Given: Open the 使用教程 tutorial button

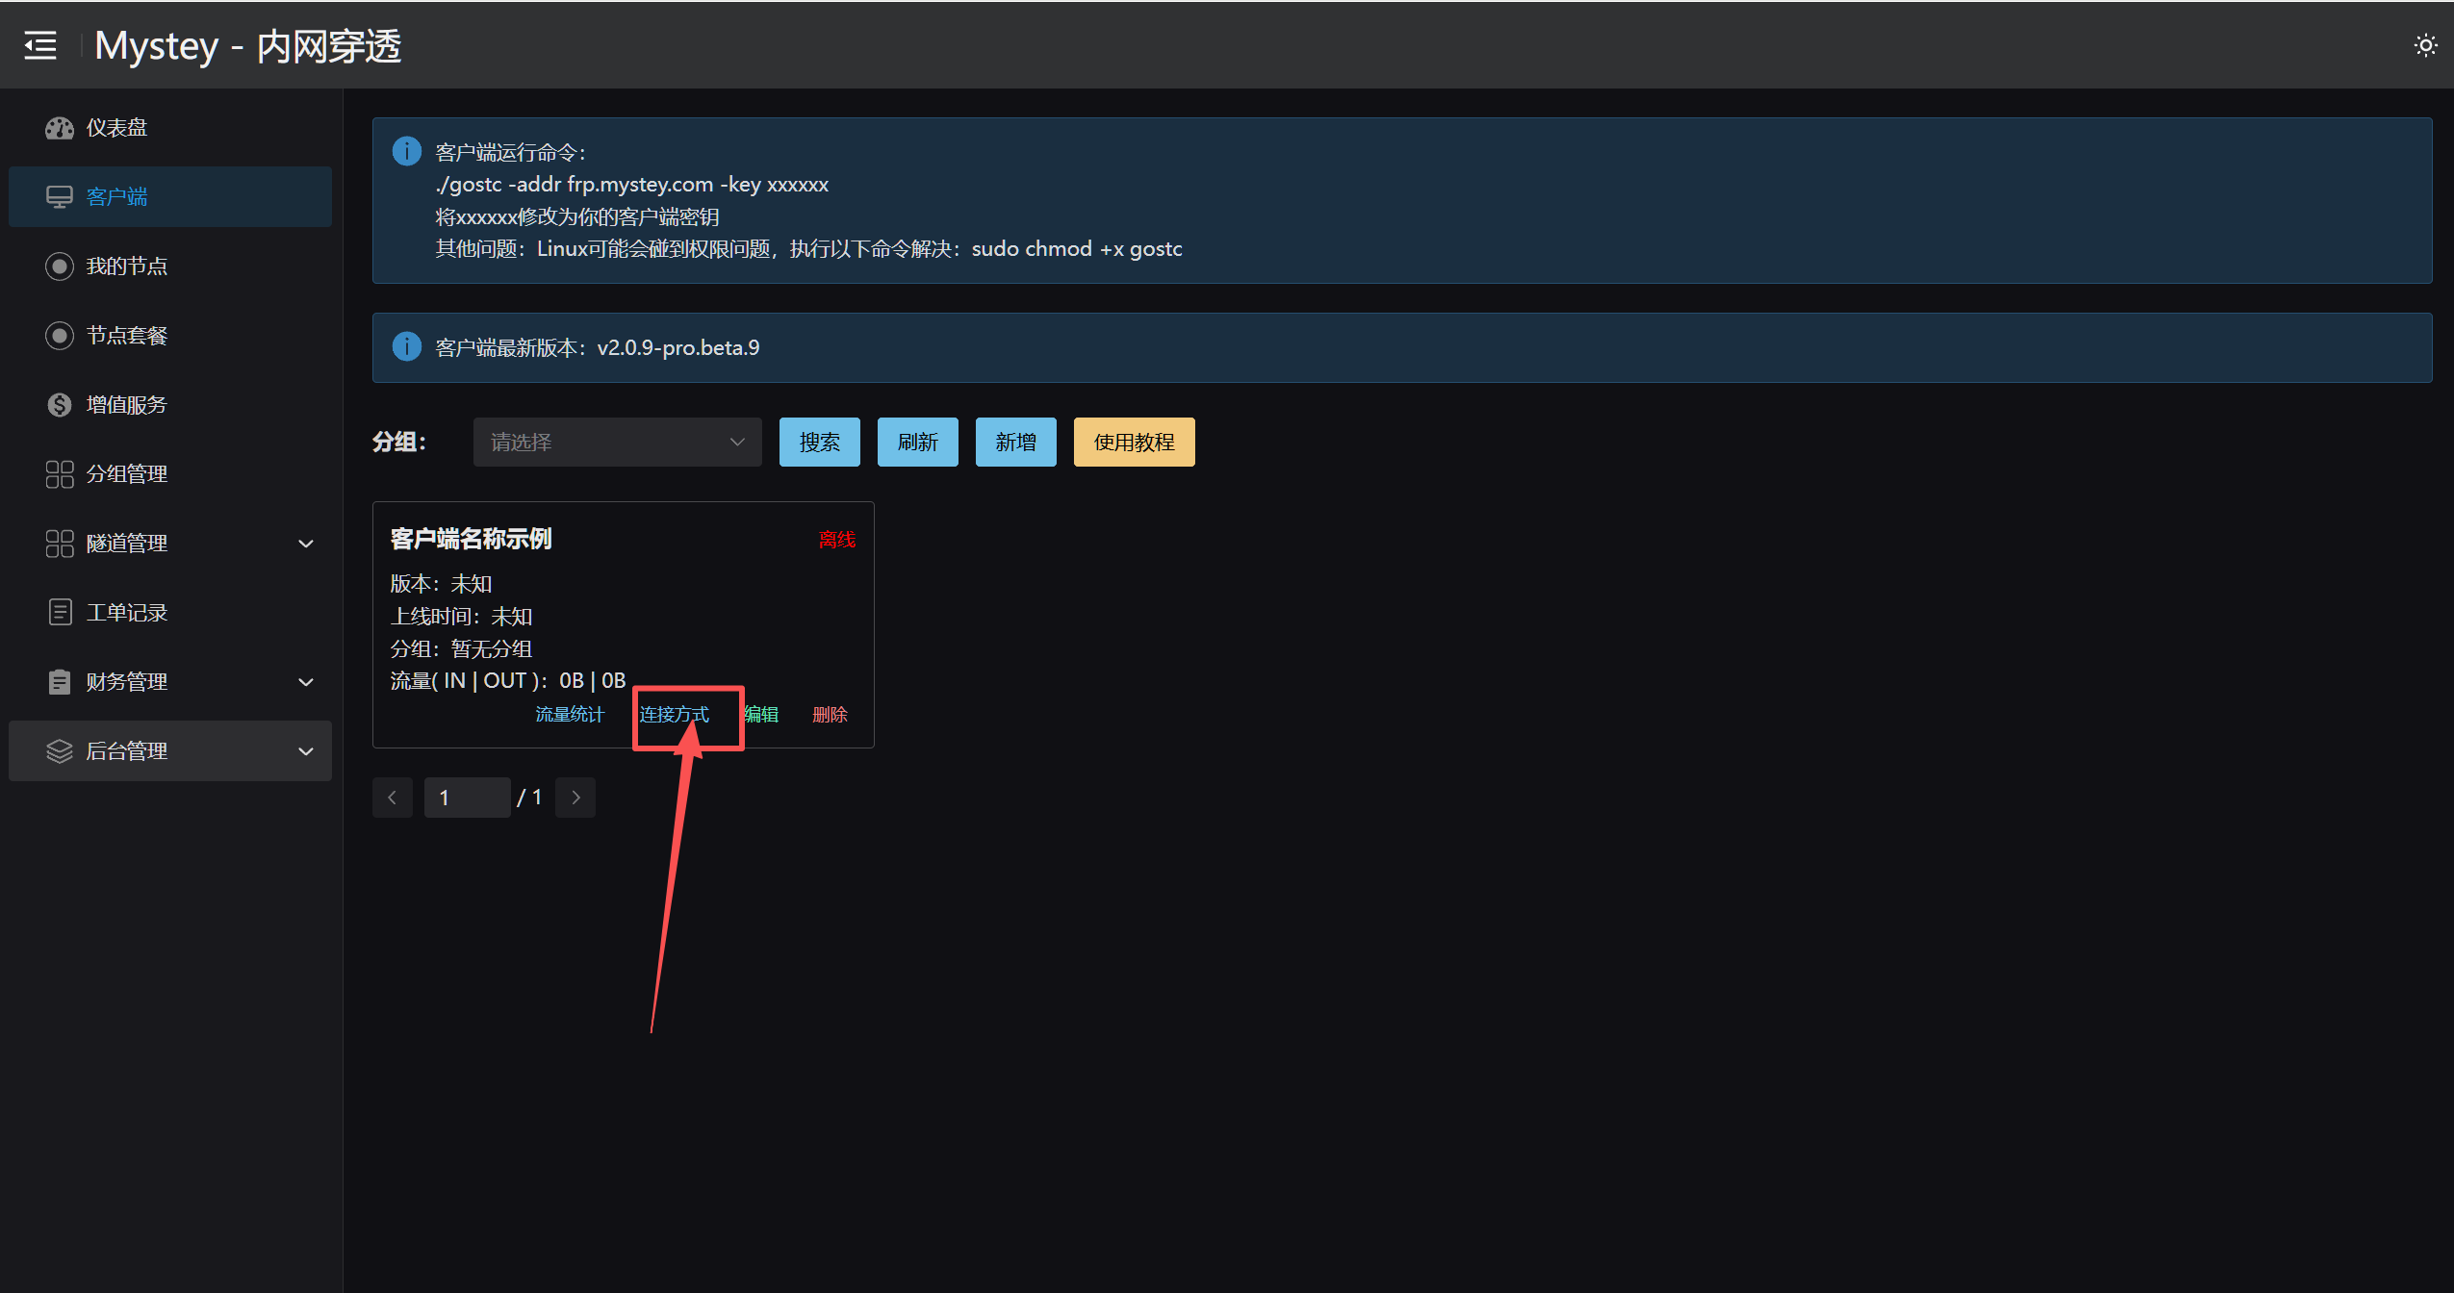Looking at the screenshot, I should 1134,443.
